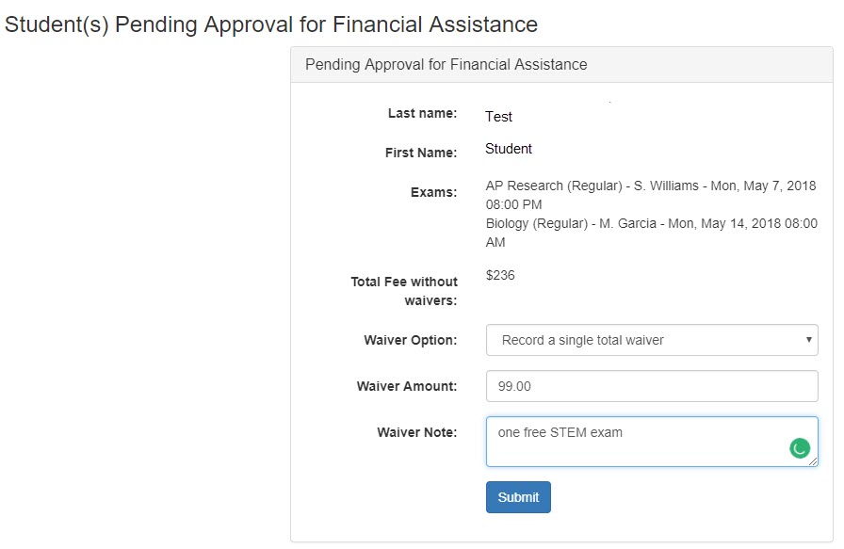Click the Exams label
Viewport: 844px width, 549px height.
(x=433, y=192)
